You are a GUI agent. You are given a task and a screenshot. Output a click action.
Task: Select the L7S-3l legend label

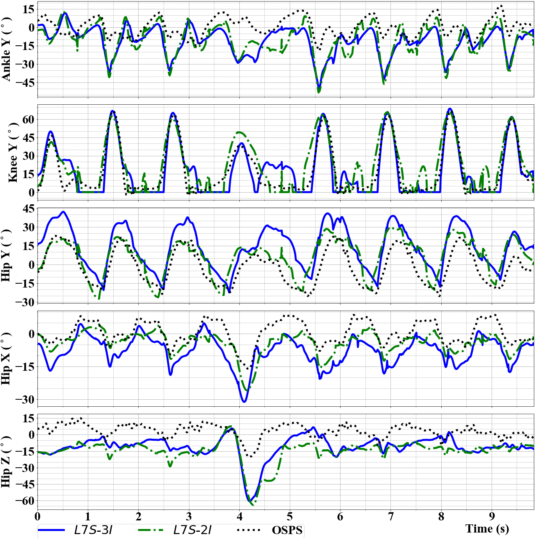[93, 530]
